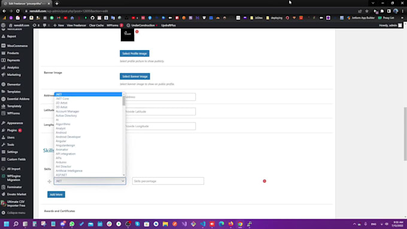This screenshot has width=407, height=229.
Task: Reload the page with browser refresh icon
Action: (x=17, y=11)
